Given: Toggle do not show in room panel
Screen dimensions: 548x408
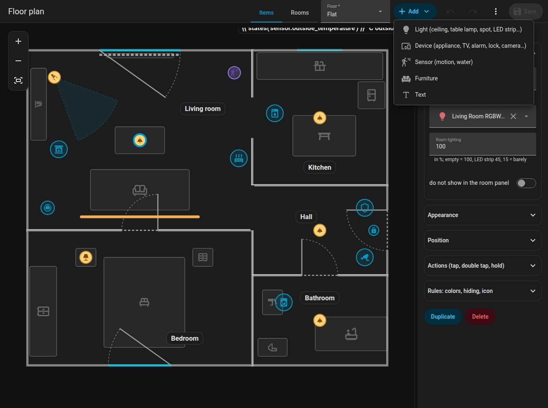Looking at the screenshot, I should tap(526, 183).
